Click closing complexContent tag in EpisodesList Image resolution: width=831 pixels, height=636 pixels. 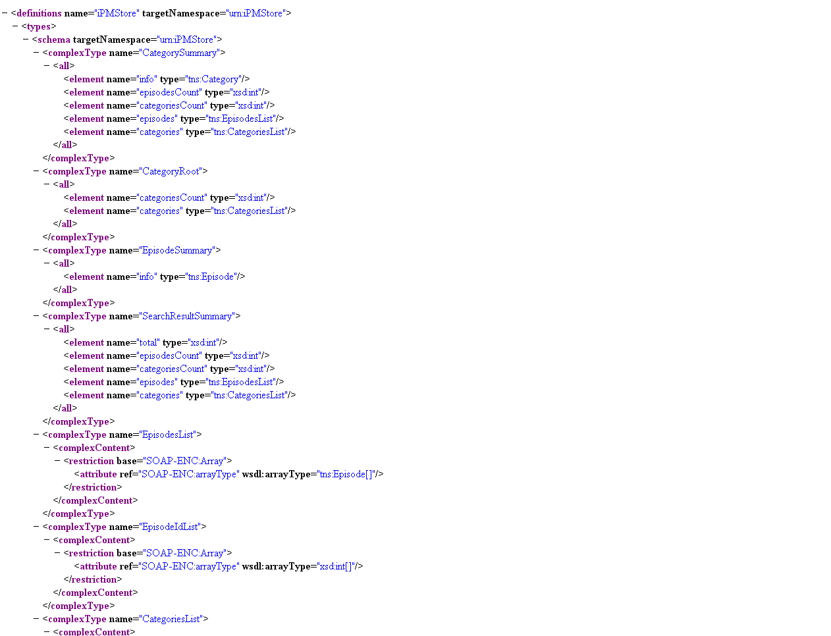click(95, 500)
